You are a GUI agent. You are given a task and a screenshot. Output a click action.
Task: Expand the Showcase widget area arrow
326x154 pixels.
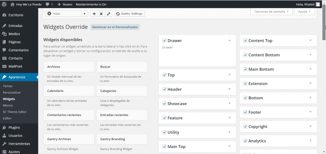(229, 104)
